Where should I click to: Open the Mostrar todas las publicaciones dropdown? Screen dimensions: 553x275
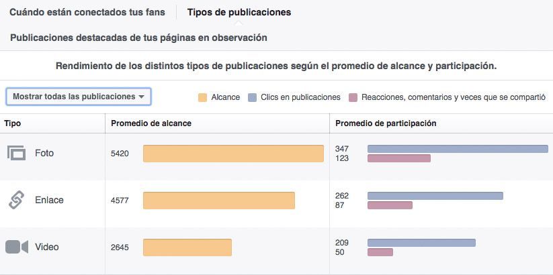(79, 97)
